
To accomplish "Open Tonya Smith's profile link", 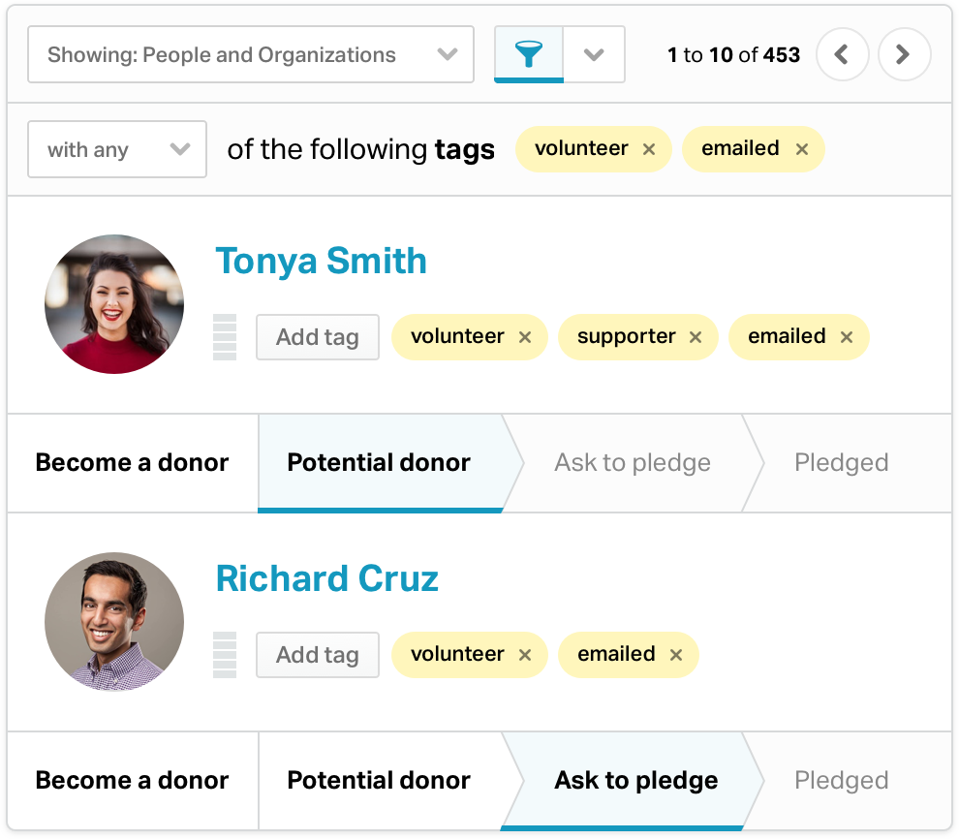I will point(321,262).
